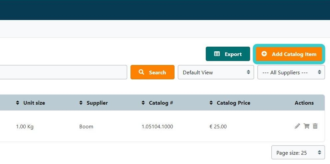
Task: Click the pencil edit icon in Boom row
Action: 297,126
